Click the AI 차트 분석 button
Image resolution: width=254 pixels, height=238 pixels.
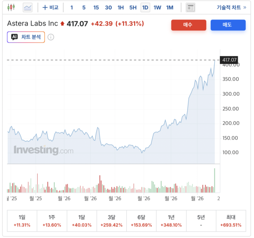[26, 37]
